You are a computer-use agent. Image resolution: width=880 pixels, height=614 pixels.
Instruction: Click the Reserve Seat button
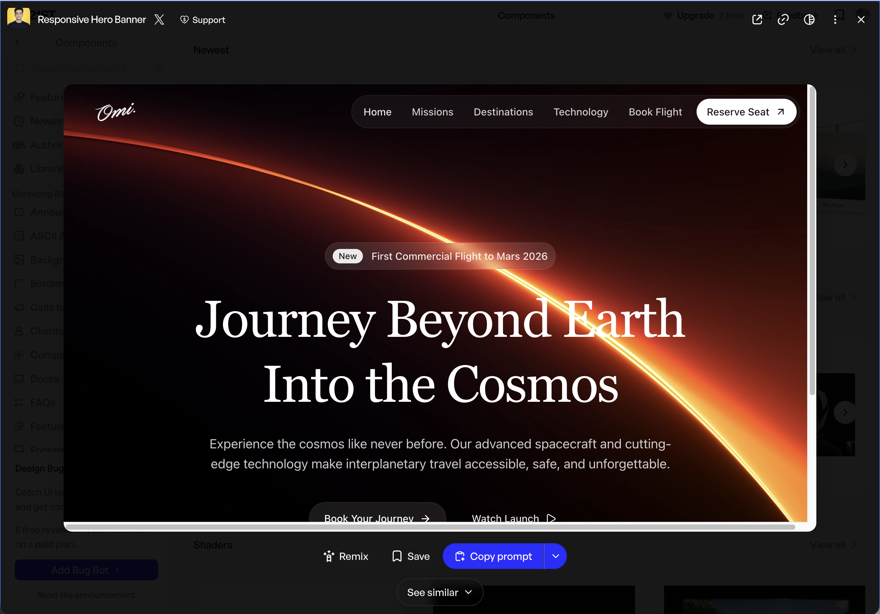pos(746,112)
